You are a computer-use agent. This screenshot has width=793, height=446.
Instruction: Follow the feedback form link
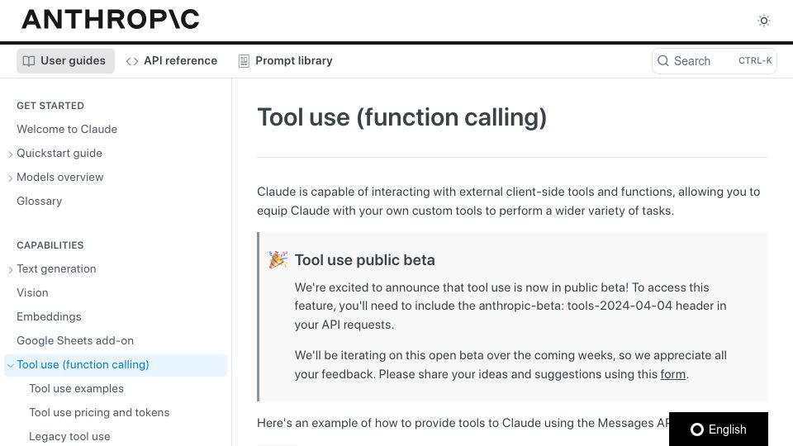pos(672,374)
